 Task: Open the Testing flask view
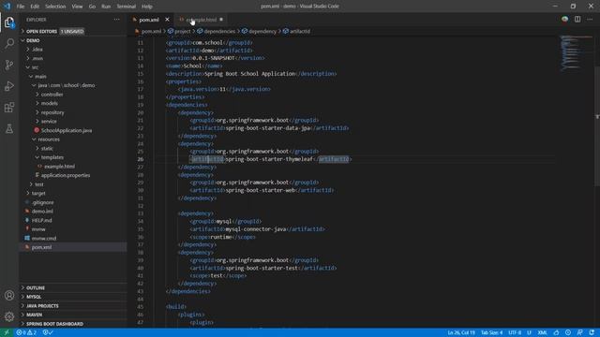tap(9, 129)
